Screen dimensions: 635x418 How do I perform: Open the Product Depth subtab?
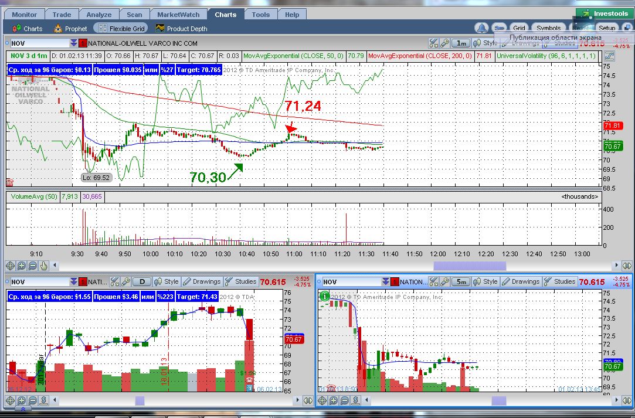tap(181, 28)
